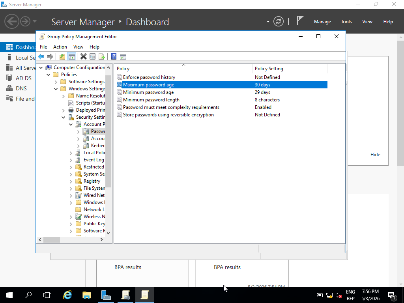This screenshot has height=303, width=404.
Task: Select Local Policies tree item
Action: (94, 153)
